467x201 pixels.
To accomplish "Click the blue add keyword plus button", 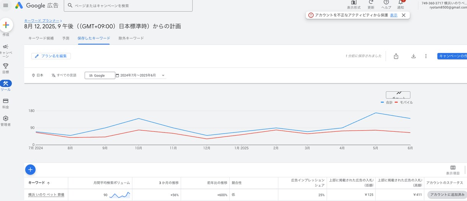I will (x=31, y=169).
